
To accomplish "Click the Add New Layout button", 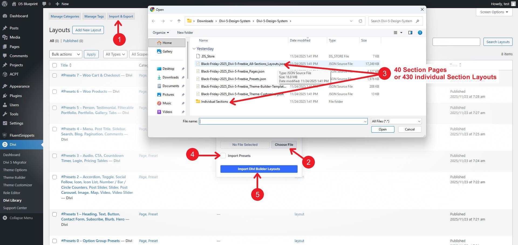I will tap(88, 30).
